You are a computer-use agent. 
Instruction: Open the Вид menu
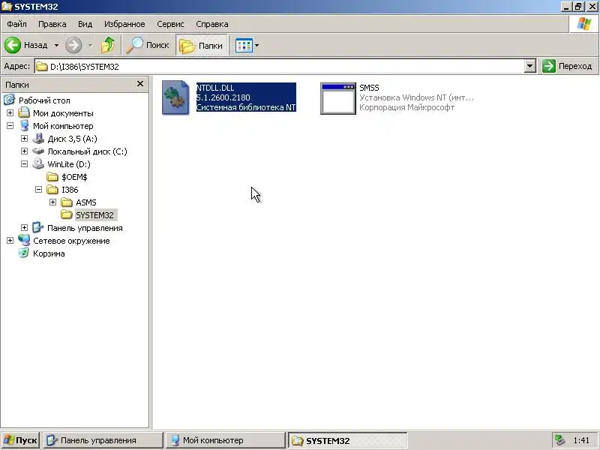(85, 24)
